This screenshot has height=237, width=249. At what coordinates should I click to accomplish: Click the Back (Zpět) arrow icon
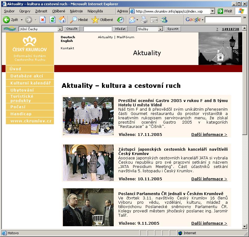point(6,20)
